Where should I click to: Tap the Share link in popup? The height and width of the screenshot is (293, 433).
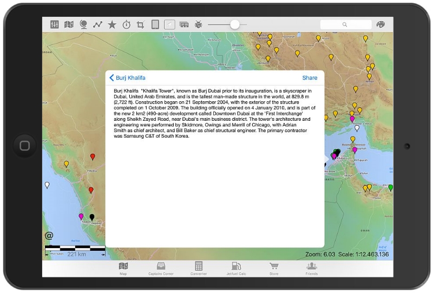coord(310,77)
